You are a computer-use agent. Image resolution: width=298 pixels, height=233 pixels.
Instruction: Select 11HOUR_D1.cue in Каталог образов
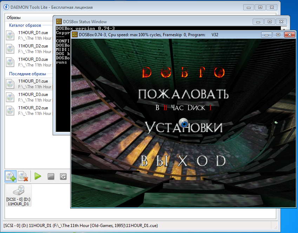pos(29,35)
